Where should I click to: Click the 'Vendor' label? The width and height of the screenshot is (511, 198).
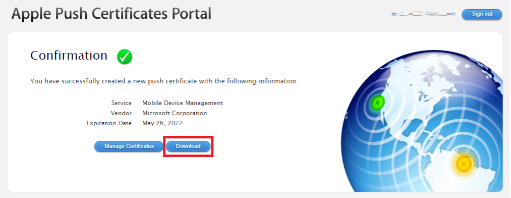coord(121,113)
